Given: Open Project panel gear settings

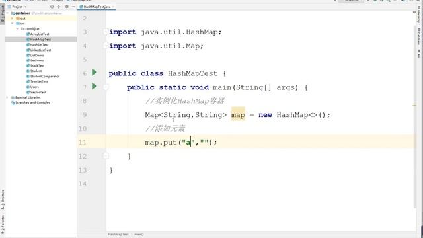Looking at the screenshot, I should [x=67, y=7].
